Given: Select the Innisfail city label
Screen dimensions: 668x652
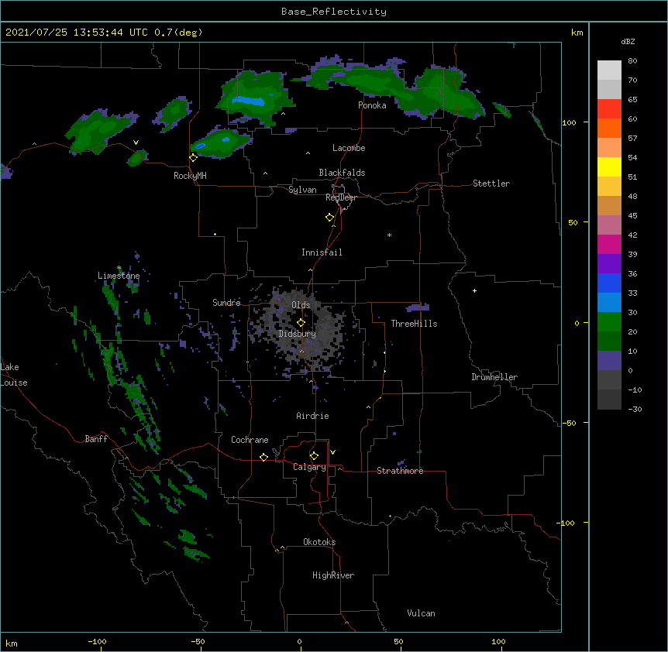Looking at the screenshot, I should (322, 252).
